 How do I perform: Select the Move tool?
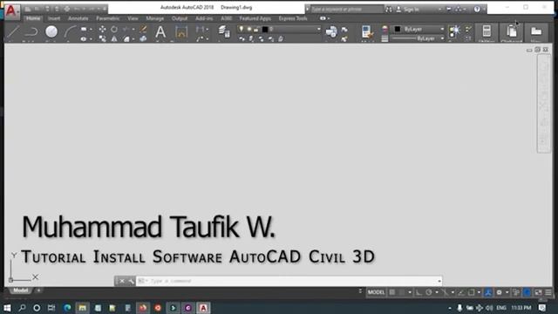click(103, 29)
